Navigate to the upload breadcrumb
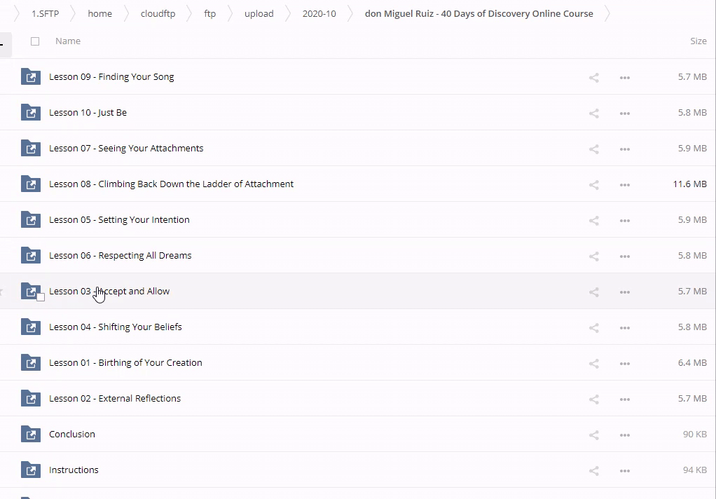This screenshot has height=499, width=716. [259, 13]
